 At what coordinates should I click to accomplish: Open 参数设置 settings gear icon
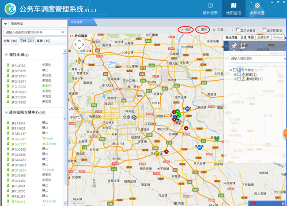(x=257, y=9)
